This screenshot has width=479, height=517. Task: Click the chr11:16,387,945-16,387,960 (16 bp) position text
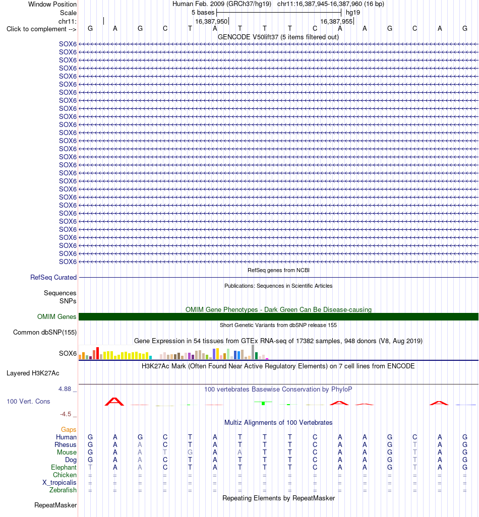coord(331,4)
